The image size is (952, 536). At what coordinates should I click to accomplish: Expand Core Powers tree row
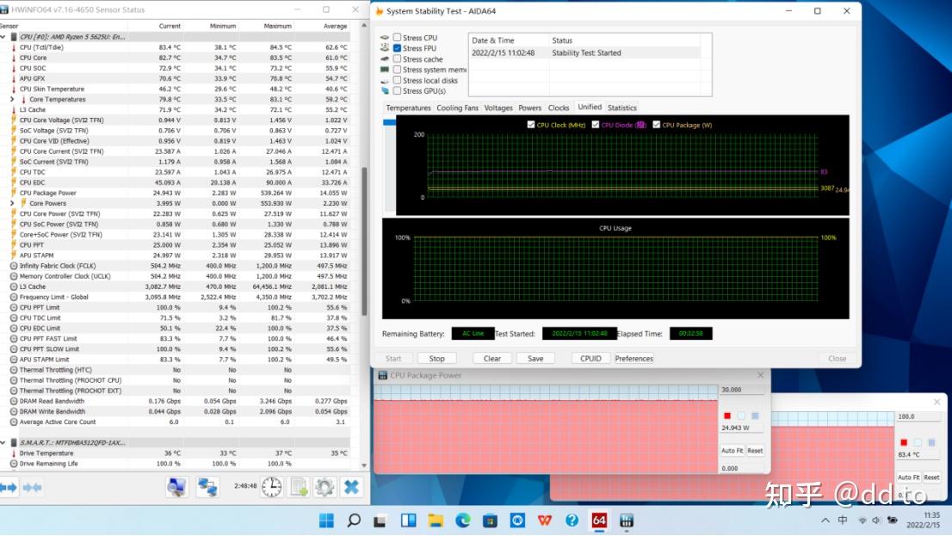click(x=12, y=203)
